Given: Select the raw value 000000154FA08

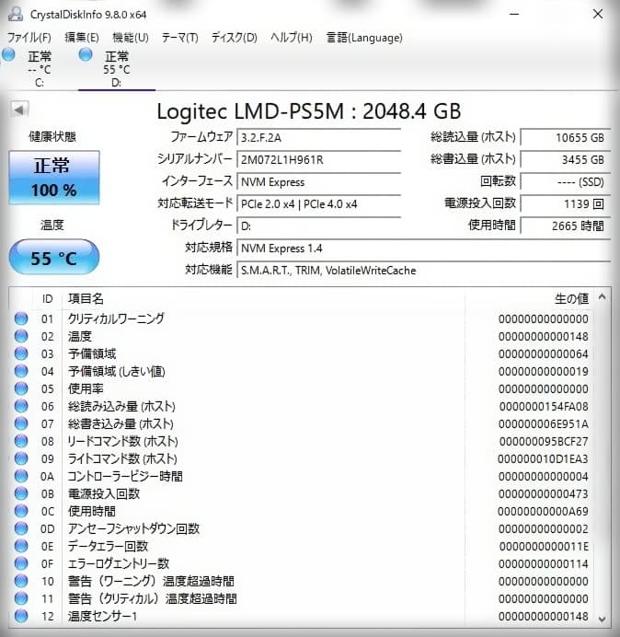Looking at the screenshot, I should point(544,406).
